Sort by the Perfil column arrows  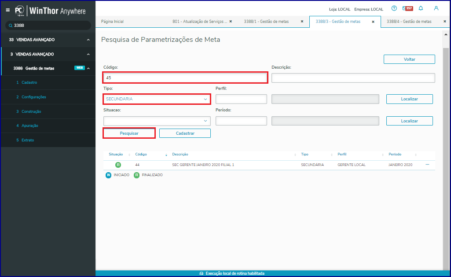pyautogui.click(x=382, y=155)
